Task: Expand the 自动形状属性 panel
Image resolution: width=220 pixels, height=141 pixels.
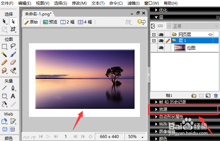Action: (x=156, y=117)
